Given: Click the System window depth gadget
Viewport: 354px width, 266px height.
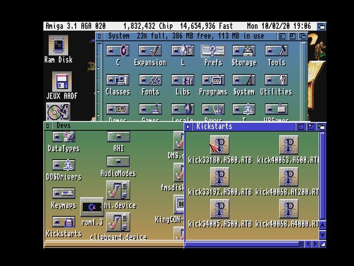Looking at the screenshot, I should tap(303, 36).
